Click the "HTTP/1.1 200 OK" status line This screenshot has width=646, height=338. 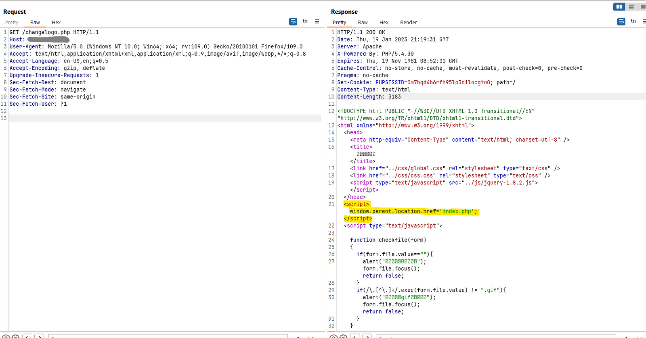(x=361, y=32)
